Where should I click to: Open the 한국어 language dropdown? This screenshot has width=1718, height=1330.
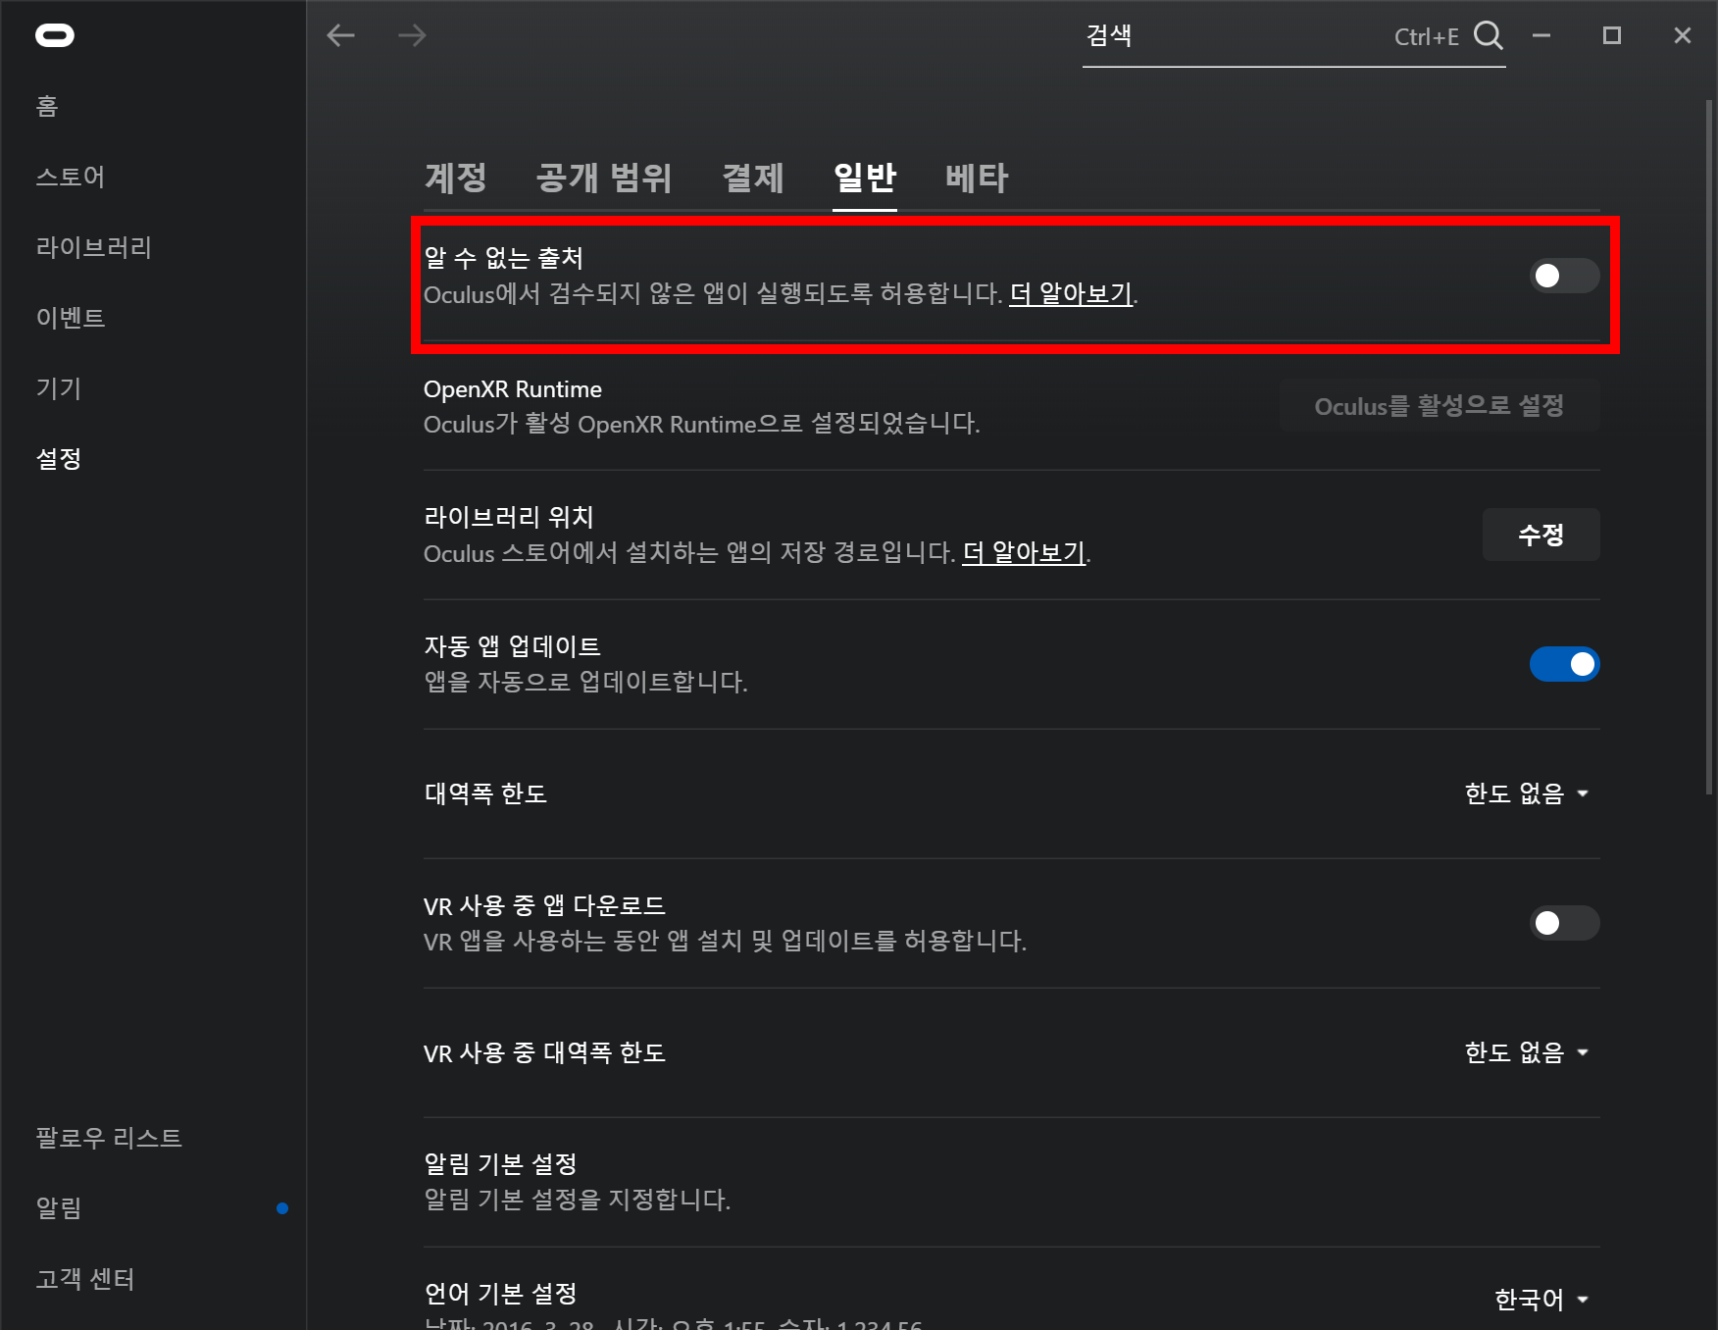(1541, 1300)
